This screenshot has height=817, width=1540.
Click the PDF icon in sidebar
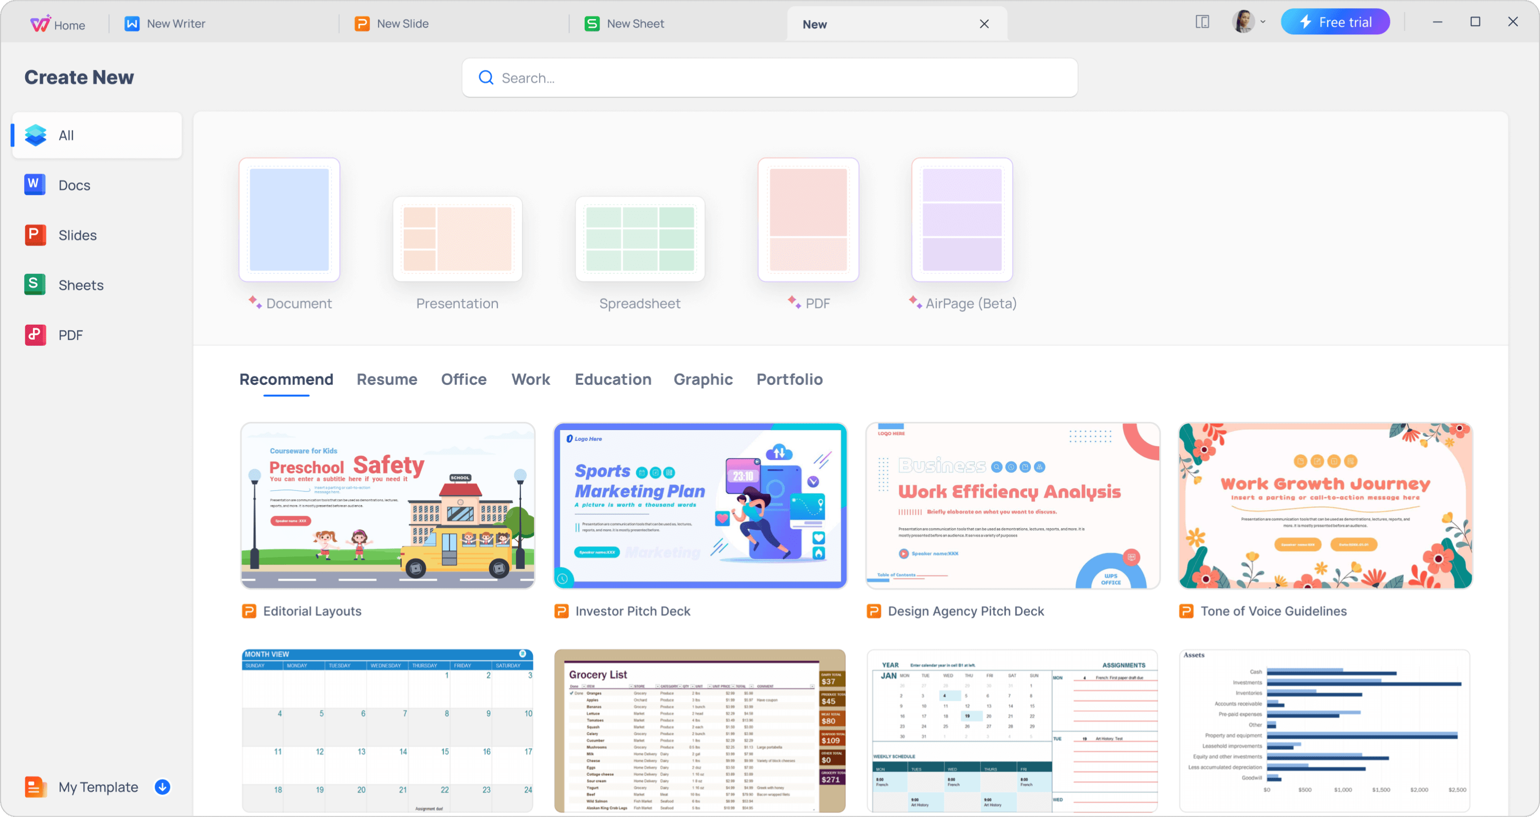point(34,334)
